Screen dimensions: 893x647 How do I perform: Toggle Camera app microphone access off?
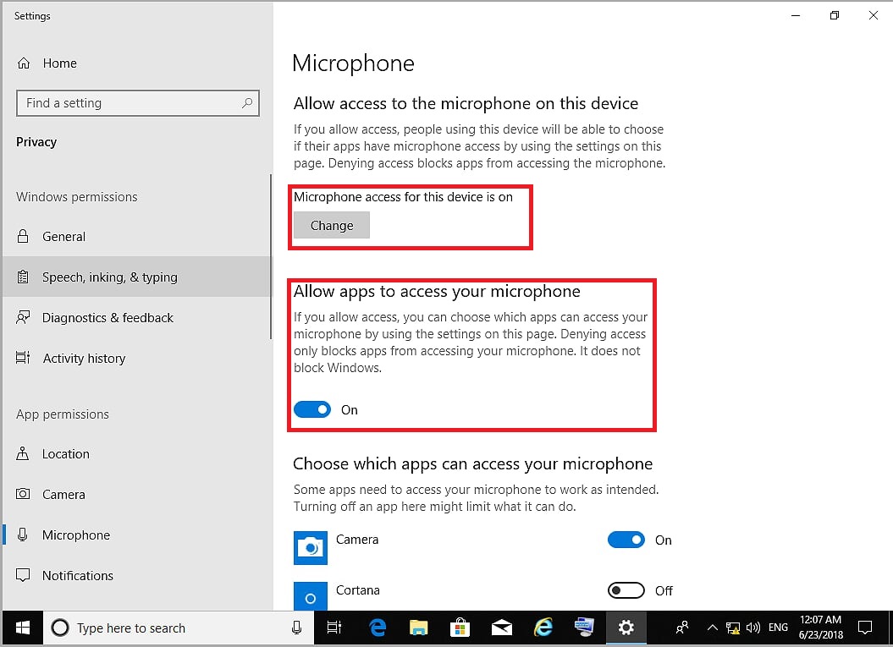[x=626, y=540]
